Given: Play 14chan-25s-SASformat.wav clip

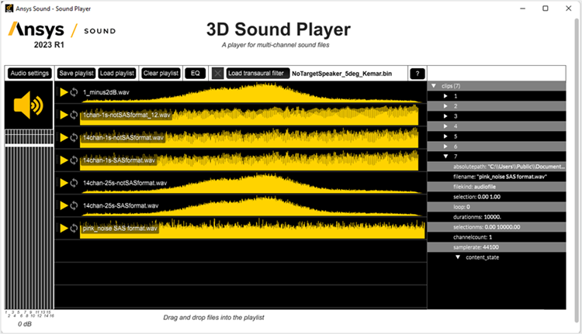Looking at the screenshot, I should [64, 205].
